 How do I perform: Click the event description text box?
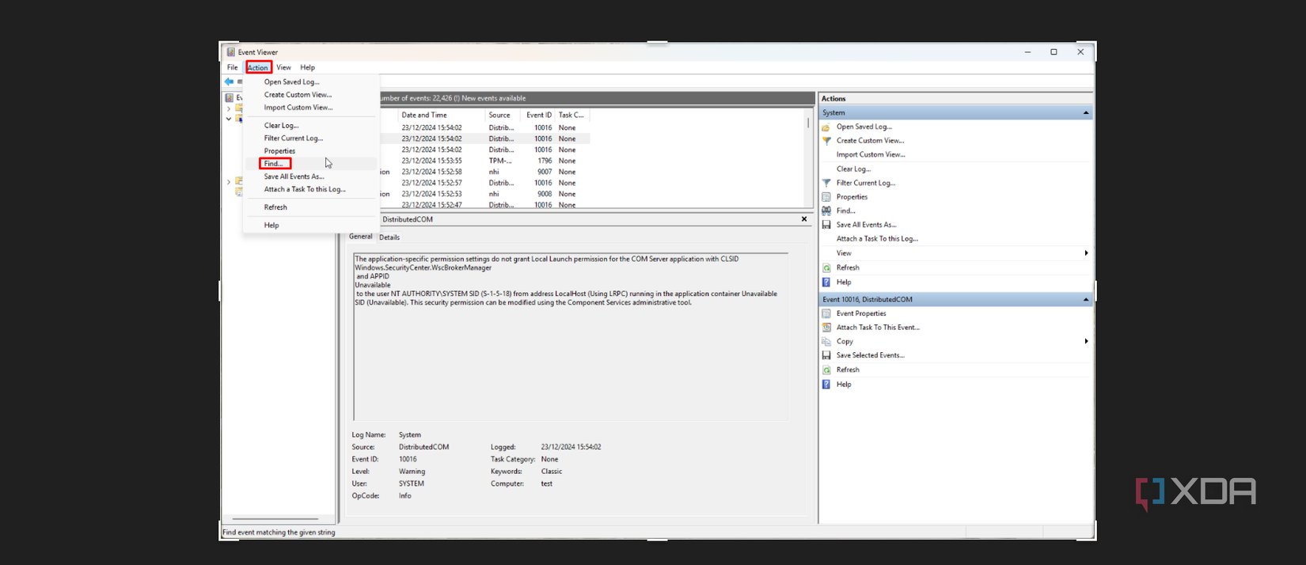click(x=570, y=336)
